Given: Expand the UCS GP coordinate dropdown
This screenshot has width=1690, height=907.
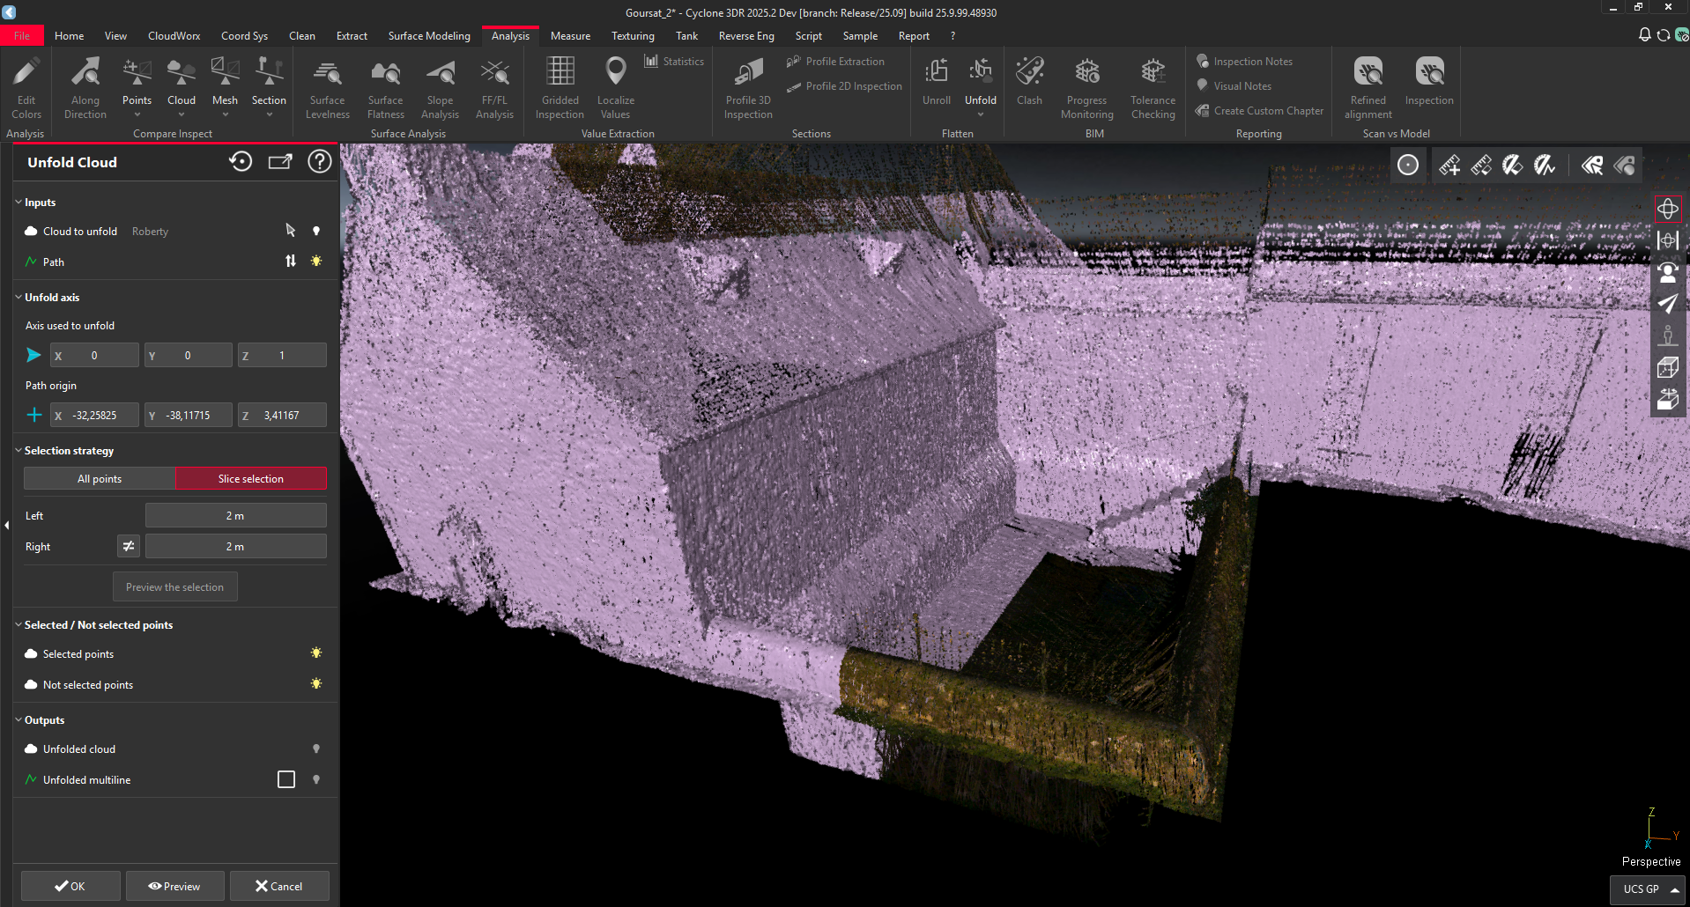Looking at the screenshot, I should [x=1673, y=889].
